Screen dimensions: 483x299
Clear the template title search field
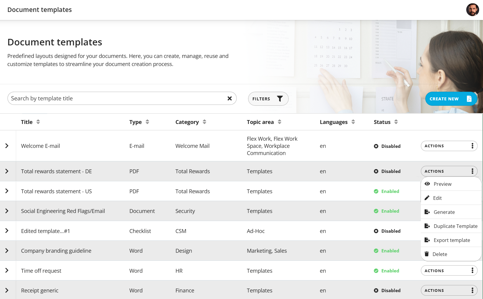tap(230, 98)
